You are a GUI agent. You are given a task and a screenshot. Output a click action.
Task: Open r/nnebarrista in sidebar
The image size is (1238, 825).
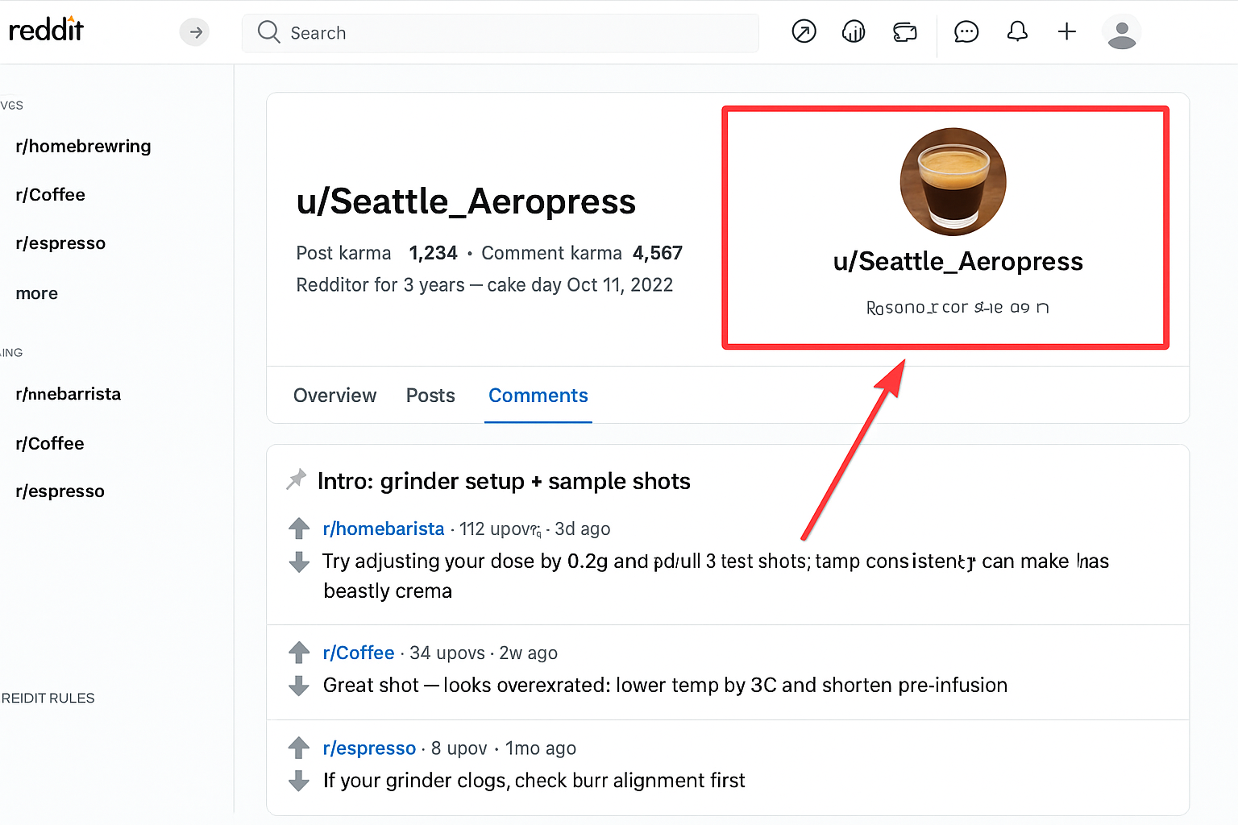[x=69, y=394]
